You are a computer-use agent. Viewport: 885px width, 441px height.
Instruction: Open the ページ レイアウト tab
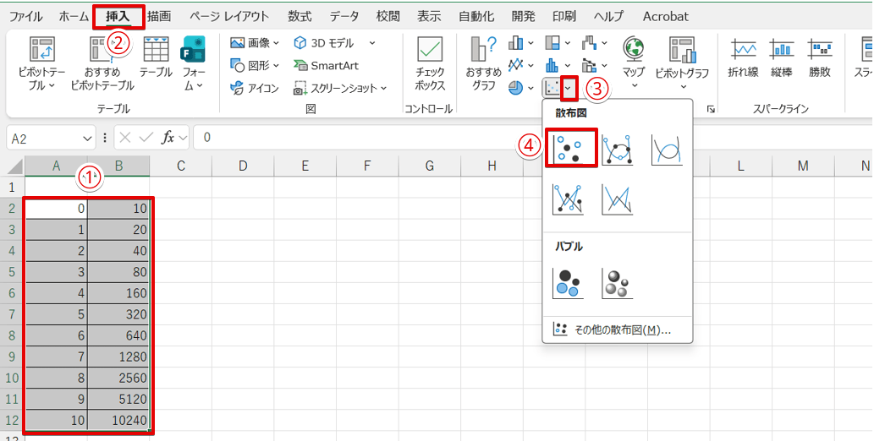[229, 16]
